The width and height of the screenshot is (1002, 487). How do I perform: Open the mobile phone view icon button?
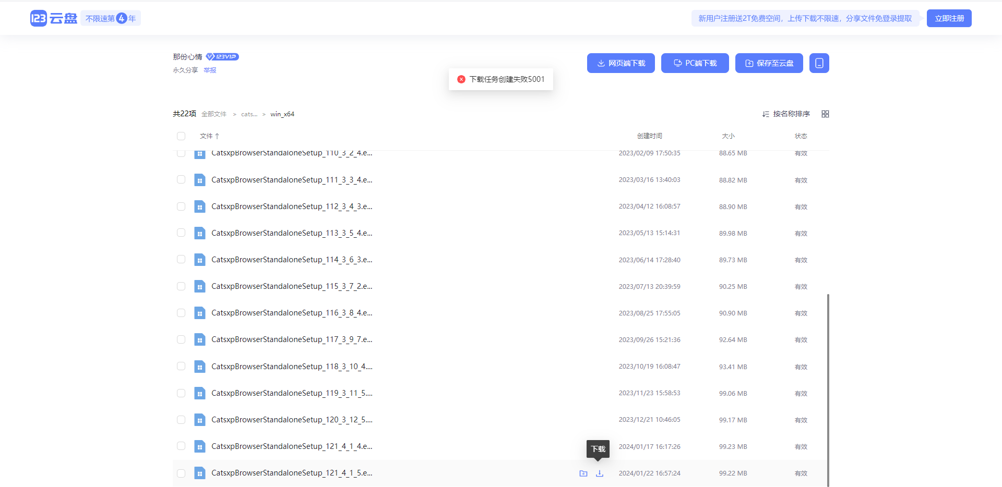tap(819, 63)
